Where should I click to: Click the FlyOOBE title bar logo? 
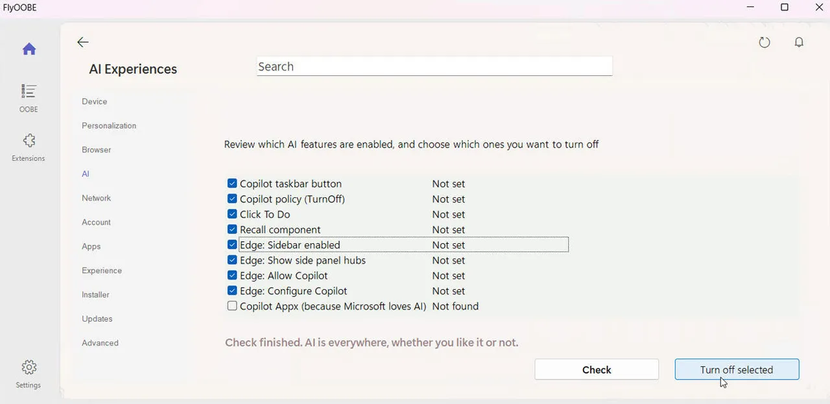click(x=19, y=7)
